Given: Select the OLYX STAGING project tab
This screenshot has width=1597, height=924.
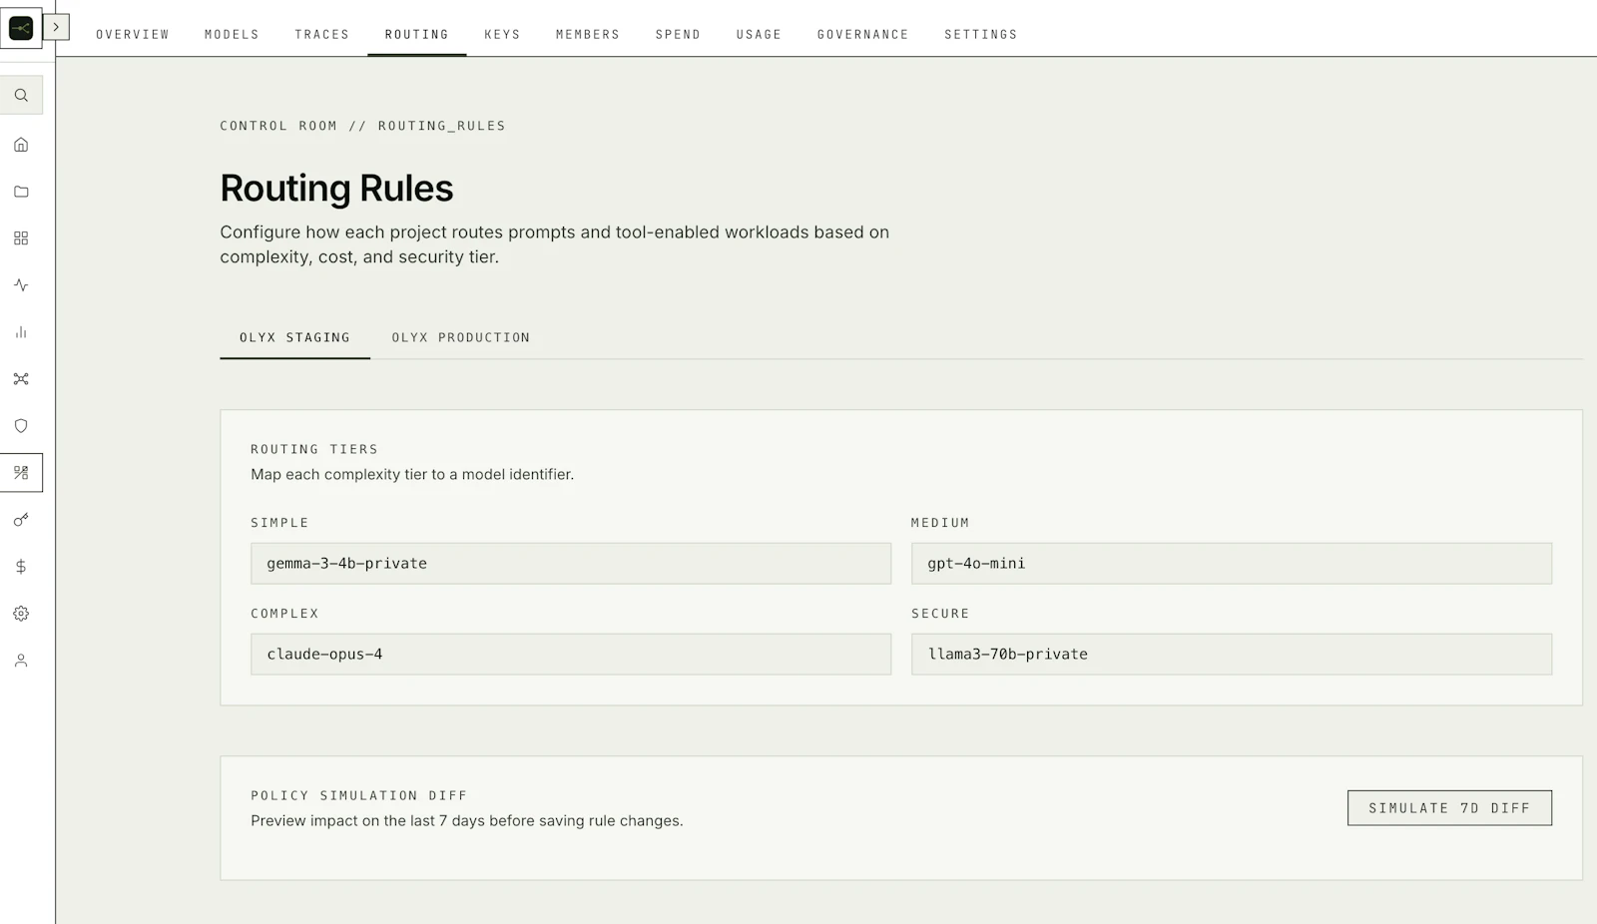Looking at the screenshot, I should [x=294, y=337].
